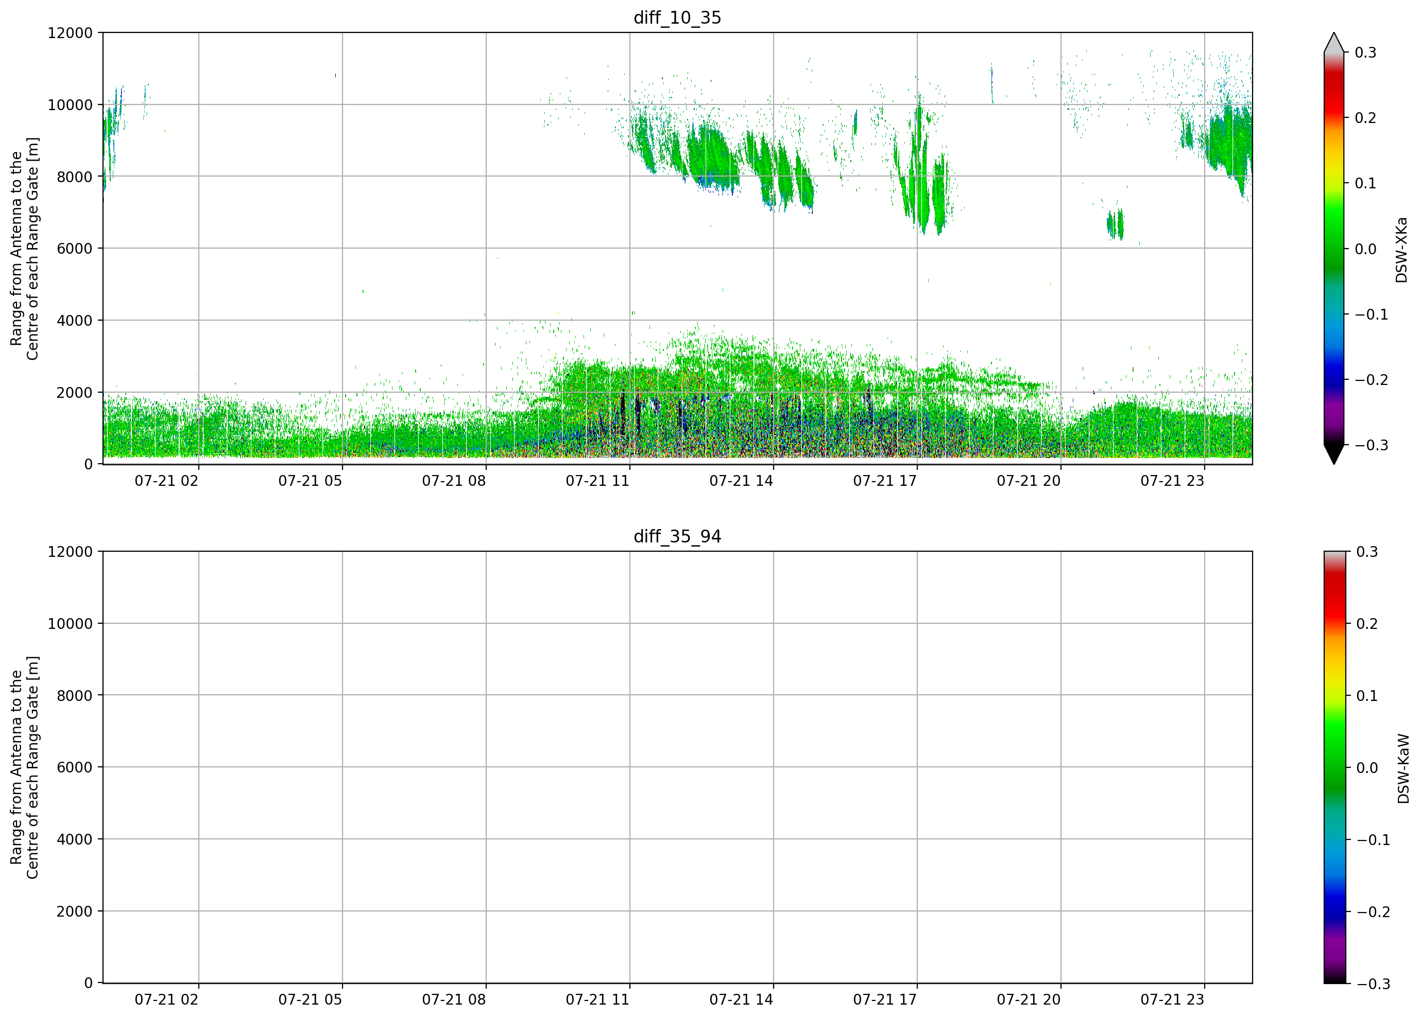Click '07-21 14' x-tick under diff_35_94 plot

[x=741, y=1000]
